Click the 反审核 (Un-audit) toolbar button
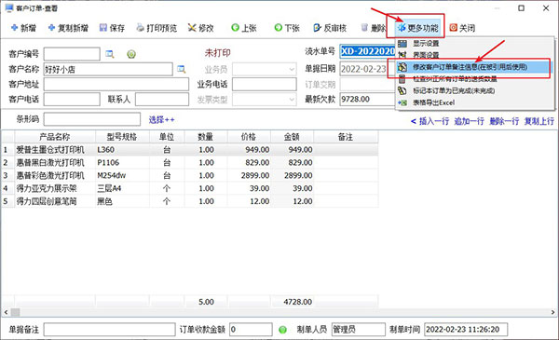559x340 pixels. tap(330, 28)
